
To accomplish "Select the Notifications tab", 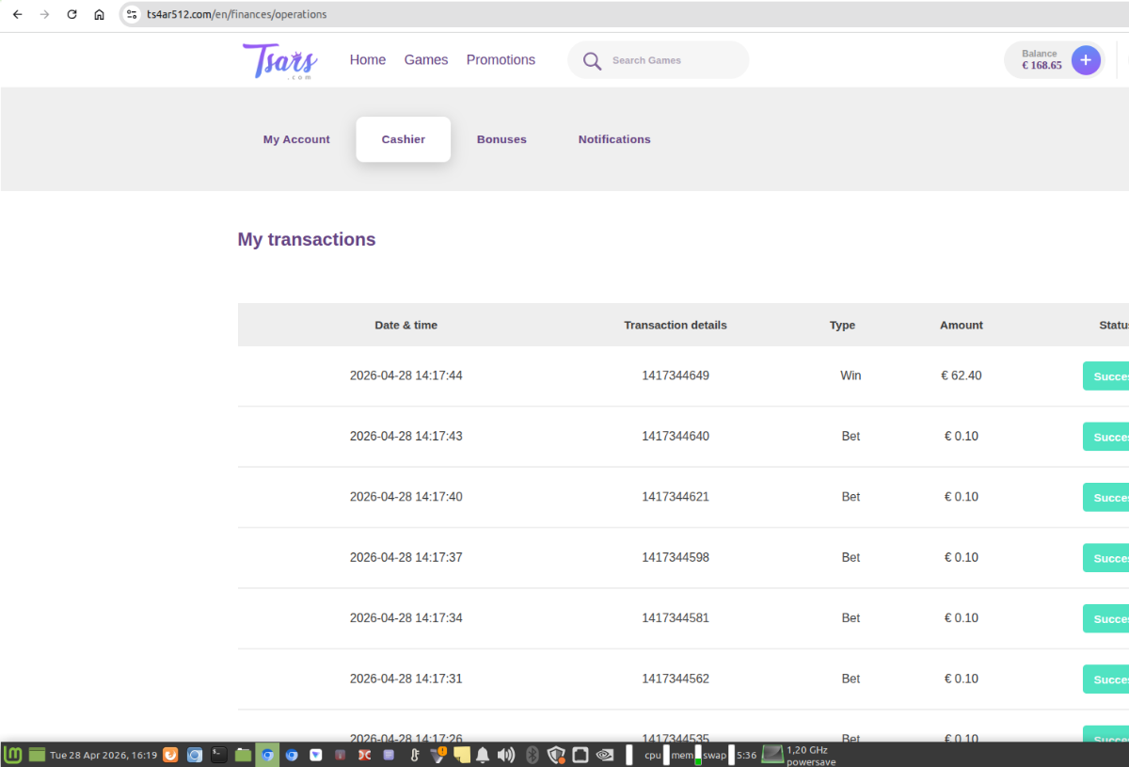I will coord(614,139).
